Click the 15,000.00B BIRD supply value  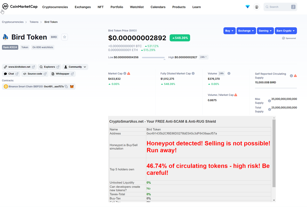(265, 83)
